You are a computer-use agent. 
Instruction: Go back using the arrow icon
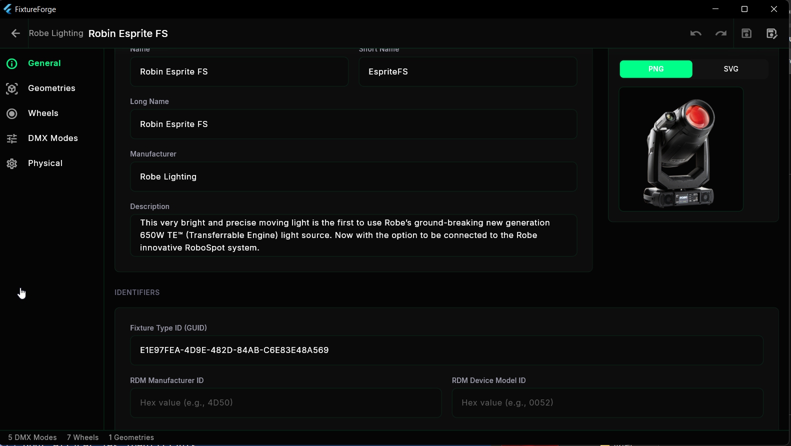[x=15, y=33]
